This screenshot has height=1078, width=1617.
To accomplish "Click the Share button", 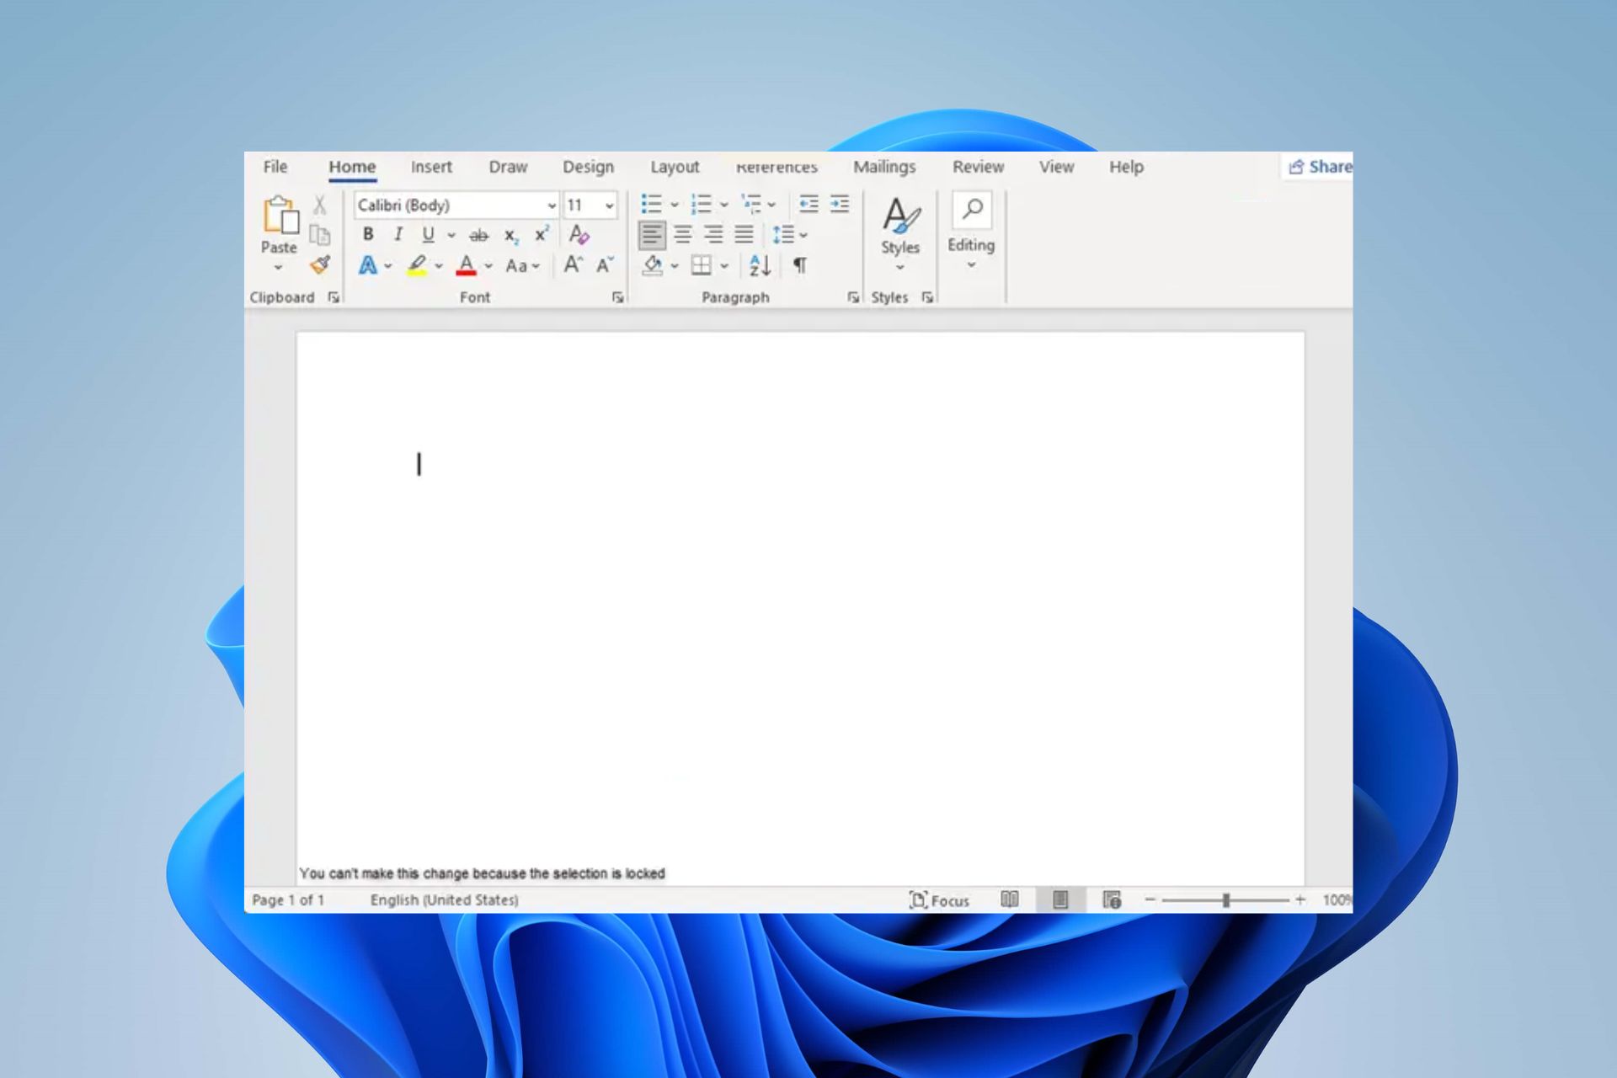I will 1320,167.
